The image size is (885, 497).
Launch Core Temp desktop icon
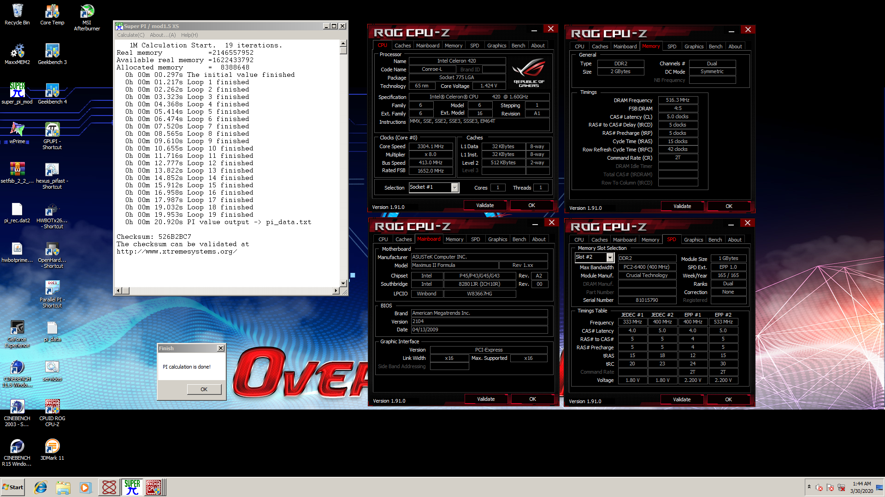[x=52, y=14]
